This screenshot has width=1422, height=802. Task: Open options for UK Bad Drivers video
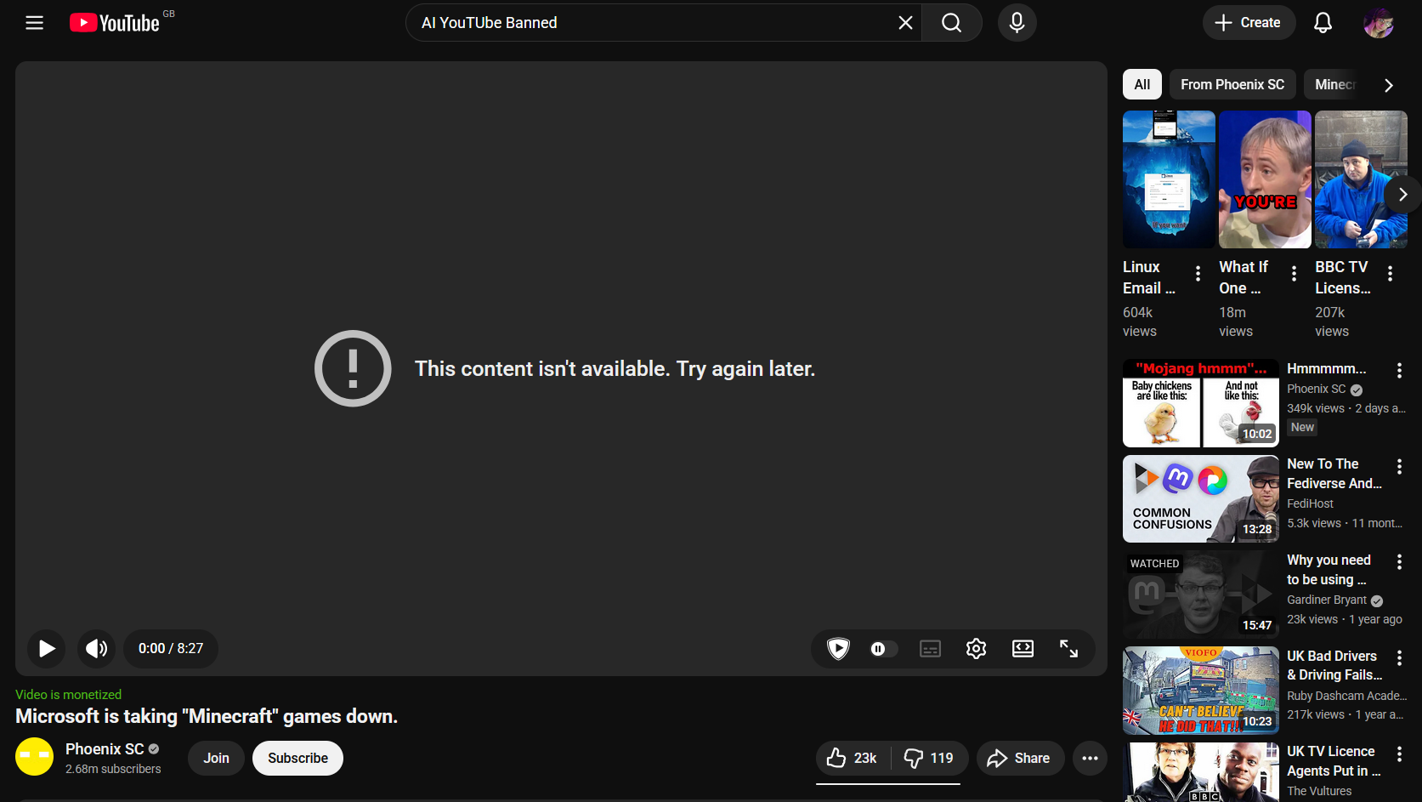[1399, 657]
